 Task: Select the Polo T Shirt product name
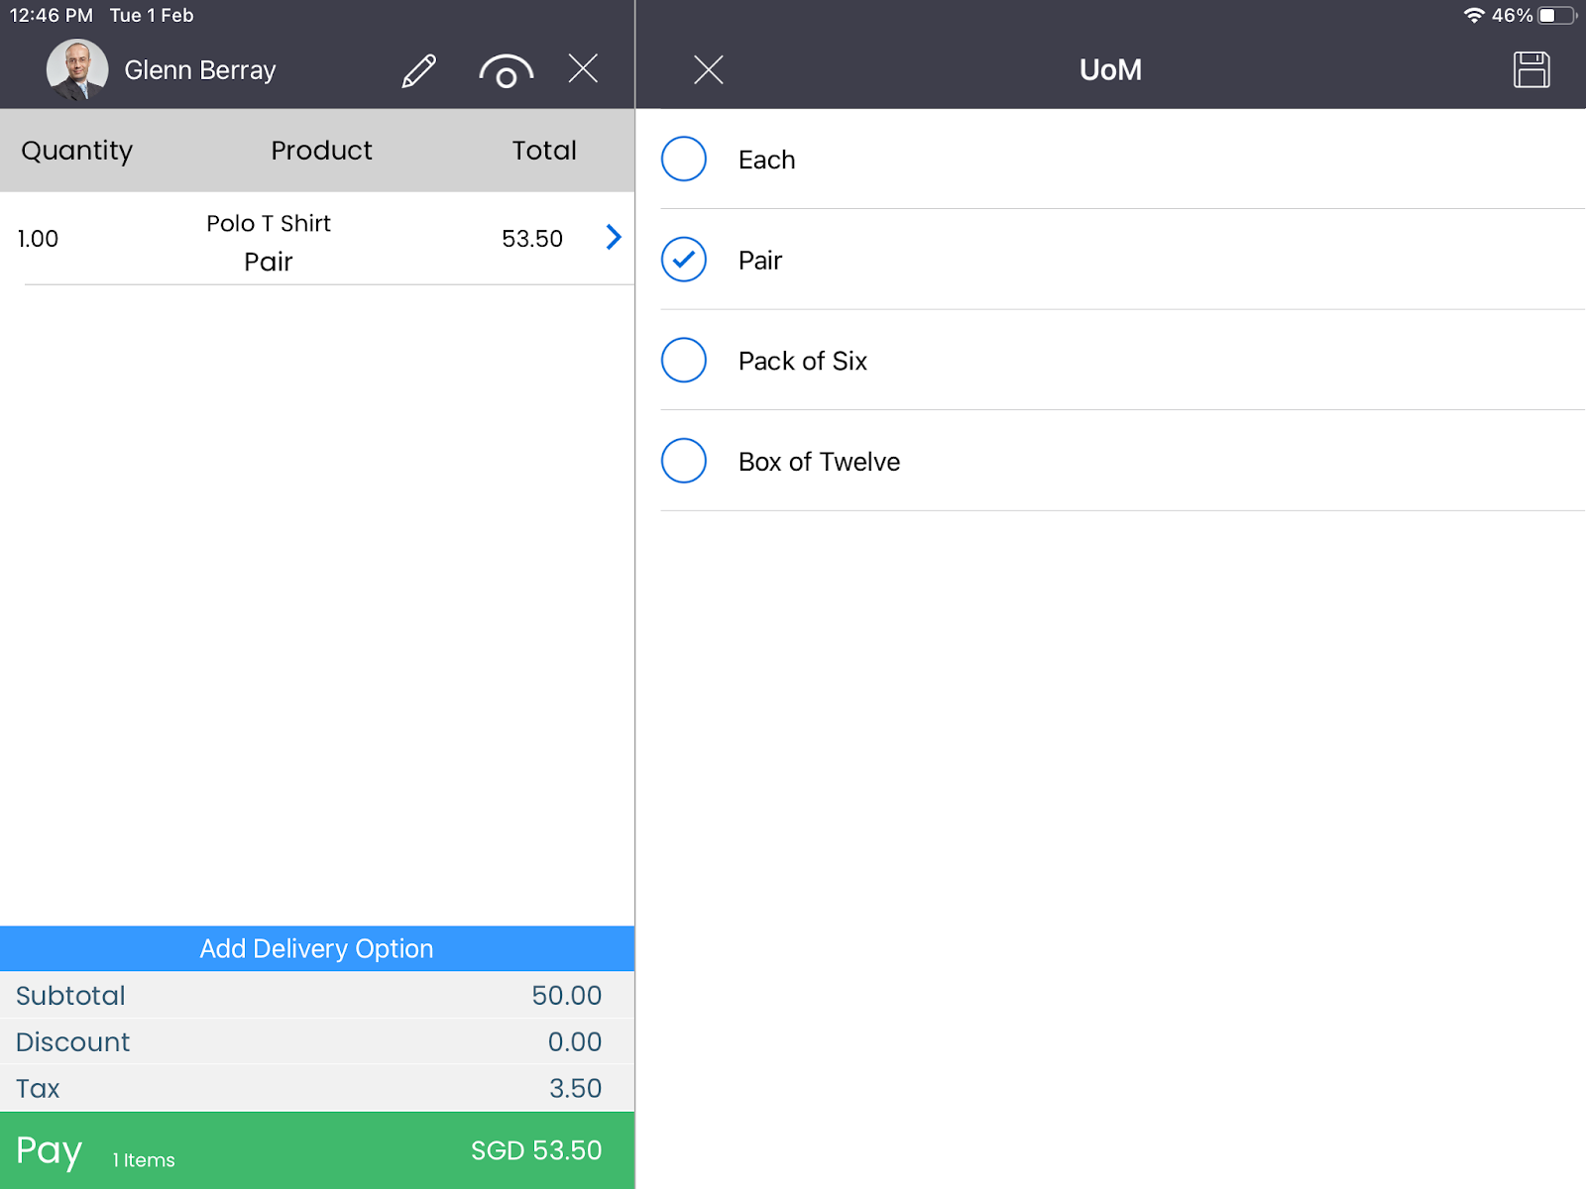tap(269, 224)
